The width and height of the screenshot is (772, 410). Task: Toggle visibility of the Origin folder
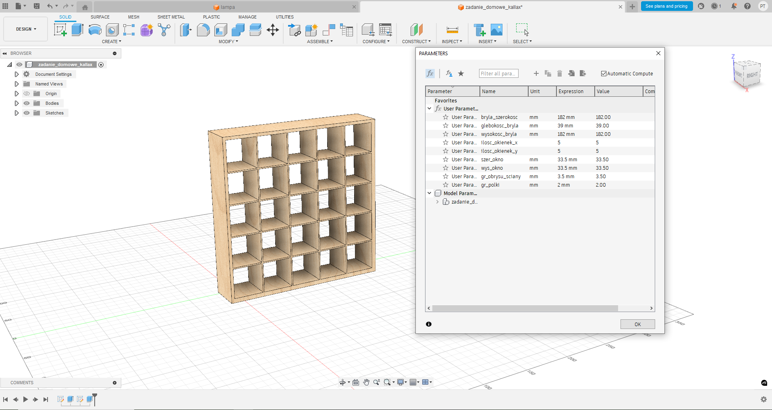tap(27, 94)
